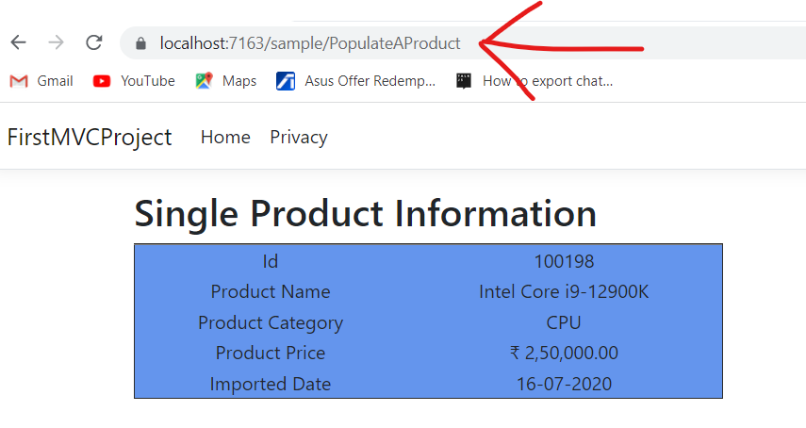Open the Asus Offer Redemption bookmark
The image size is (806, 428).
click(x=356, y=81)
